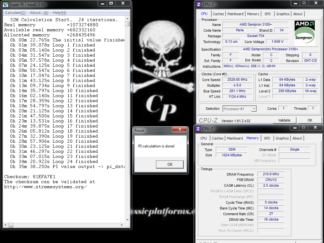Screen dimensions: 324x243
Task: Select Memory tab in lower CPU-Z window
Action: [252, 138]
